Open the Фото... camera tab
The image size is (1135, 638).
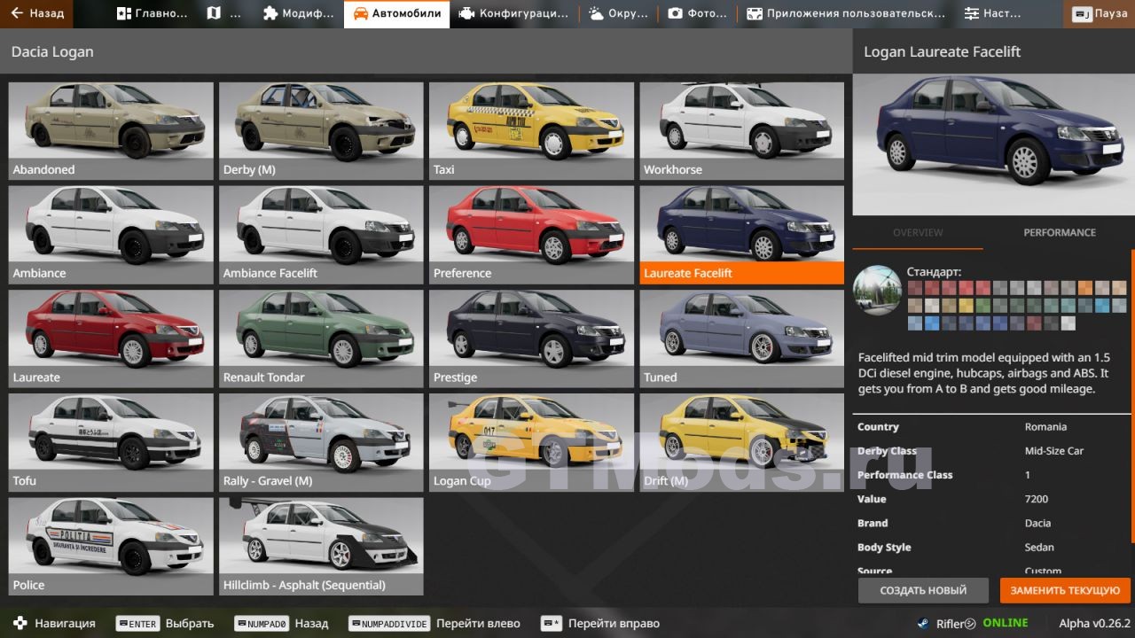[697, 13]
